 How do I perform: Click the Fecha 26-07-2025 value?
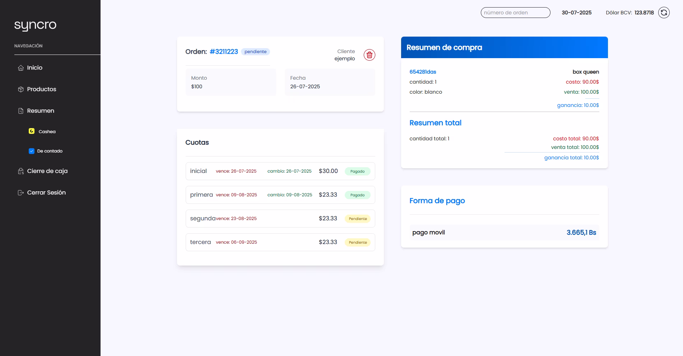305,86
